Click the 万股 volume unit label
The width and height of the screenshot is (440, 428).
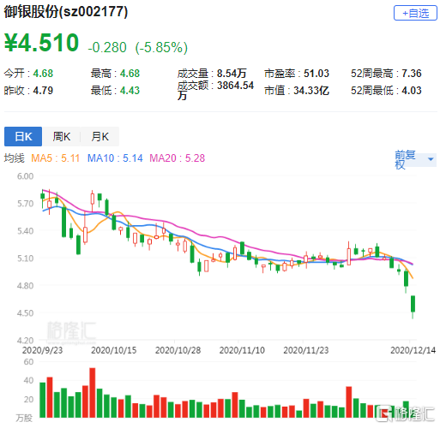[24, 418]
